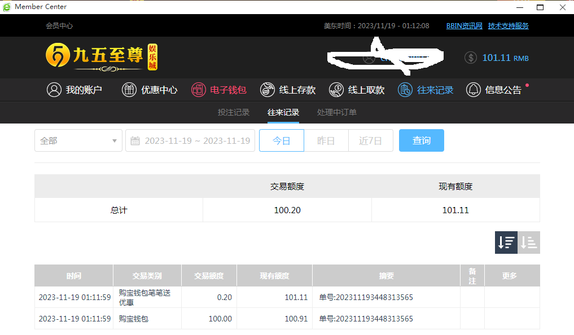The image size is (574, 335).
Task: Click the calendar icon in date field
Action: click(135, 141)
